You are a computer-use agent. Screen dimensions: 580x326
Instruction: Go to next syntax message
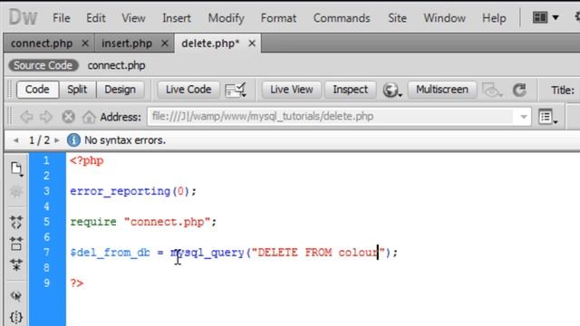tap(57, 140)
